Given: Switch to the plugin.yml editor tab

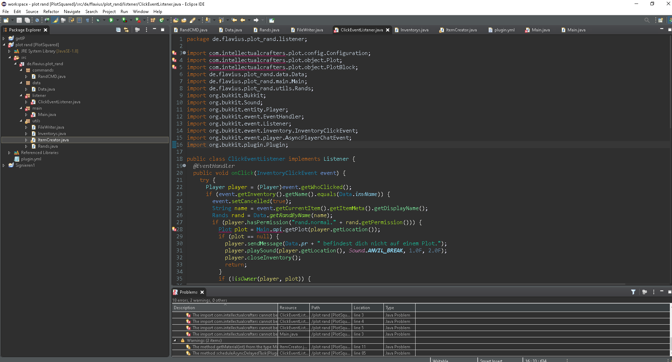Looking at the screenshot, I should tap(501, 30).
